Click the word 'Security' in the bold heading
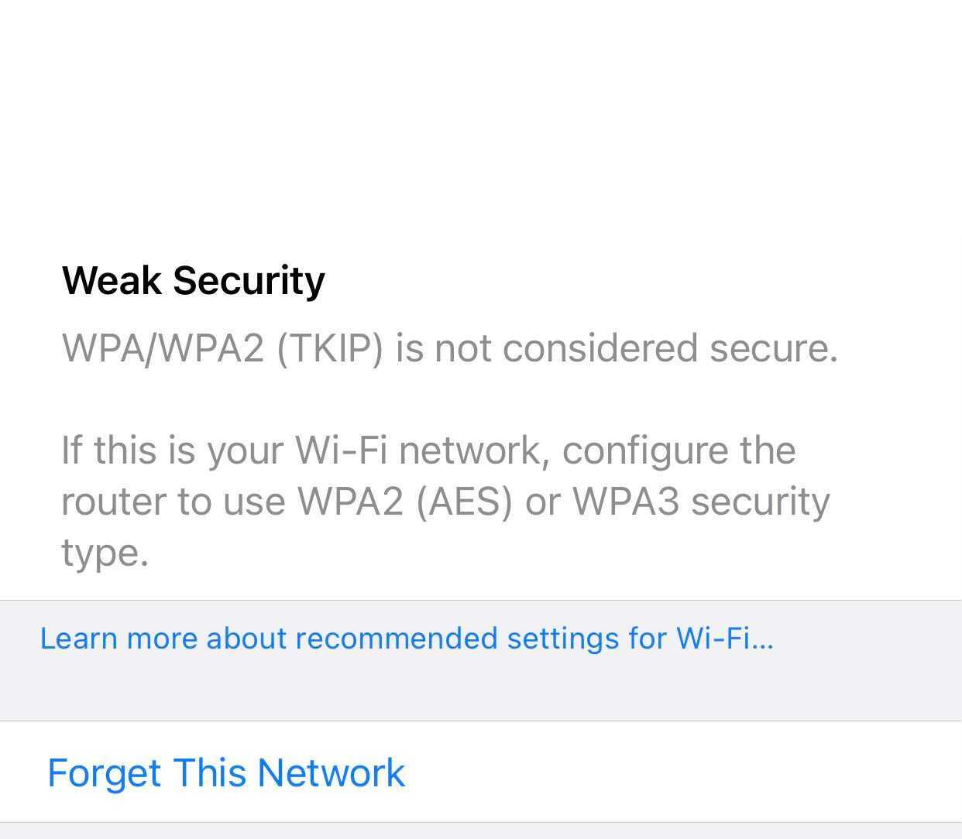This screenshot has width=962, height=839. coord(249,280)
